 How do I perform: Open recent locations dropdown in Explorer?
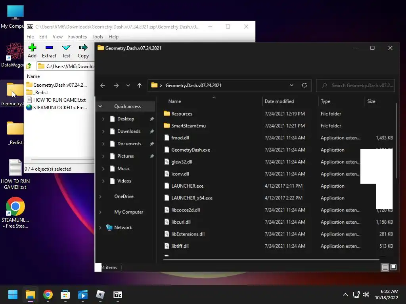point(128,85)
